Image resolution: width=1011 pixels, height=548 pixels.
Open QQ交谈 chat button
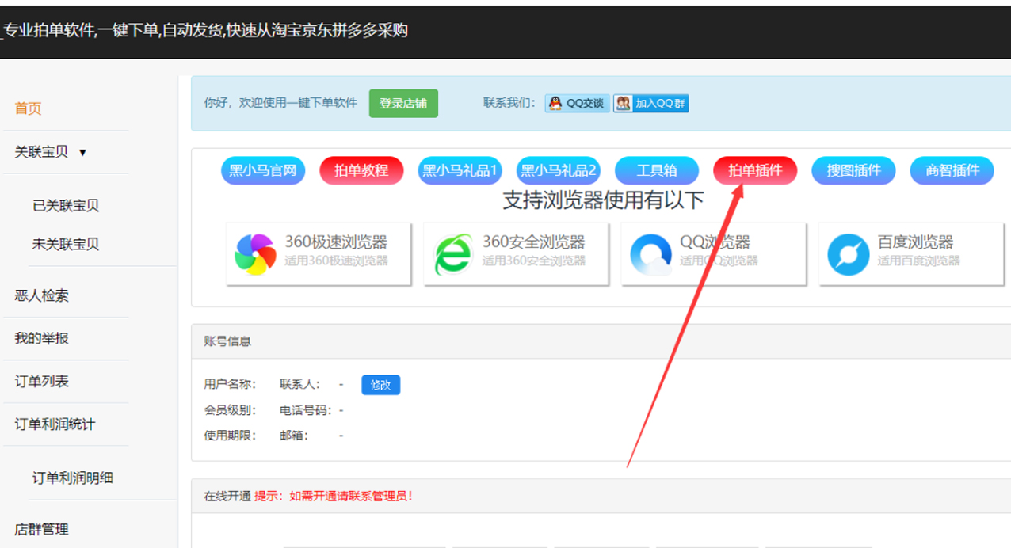(x=577, y=103)
